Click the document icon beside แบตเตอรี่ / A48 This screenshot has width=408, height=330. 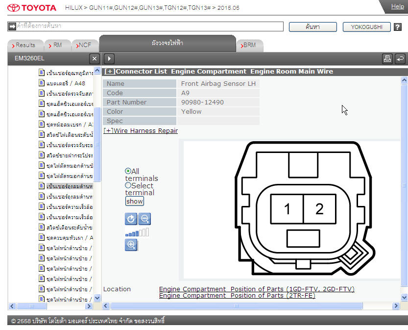(42, 83)
